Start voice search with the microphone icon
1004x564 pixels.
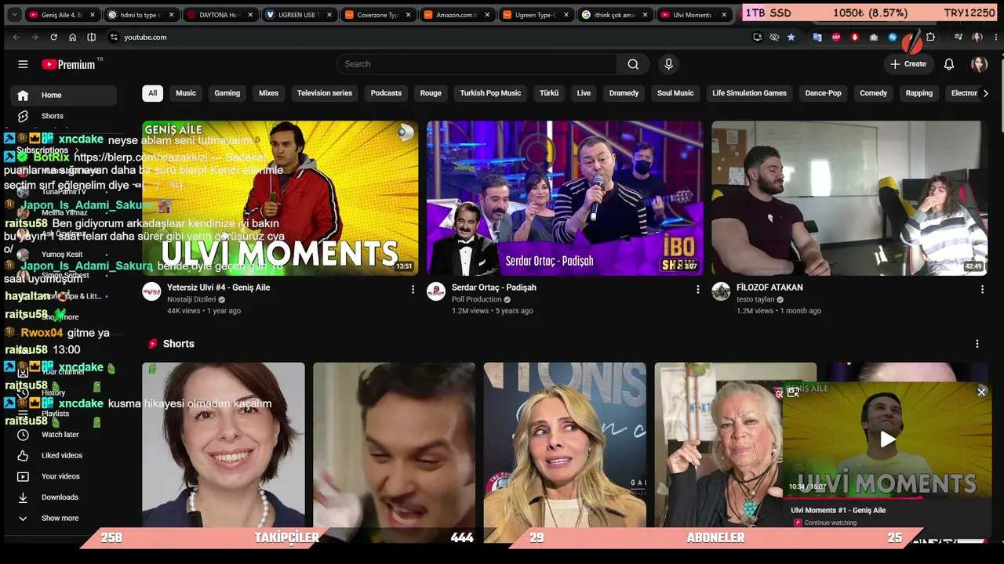pyautogui.click(x=668, y=64)
